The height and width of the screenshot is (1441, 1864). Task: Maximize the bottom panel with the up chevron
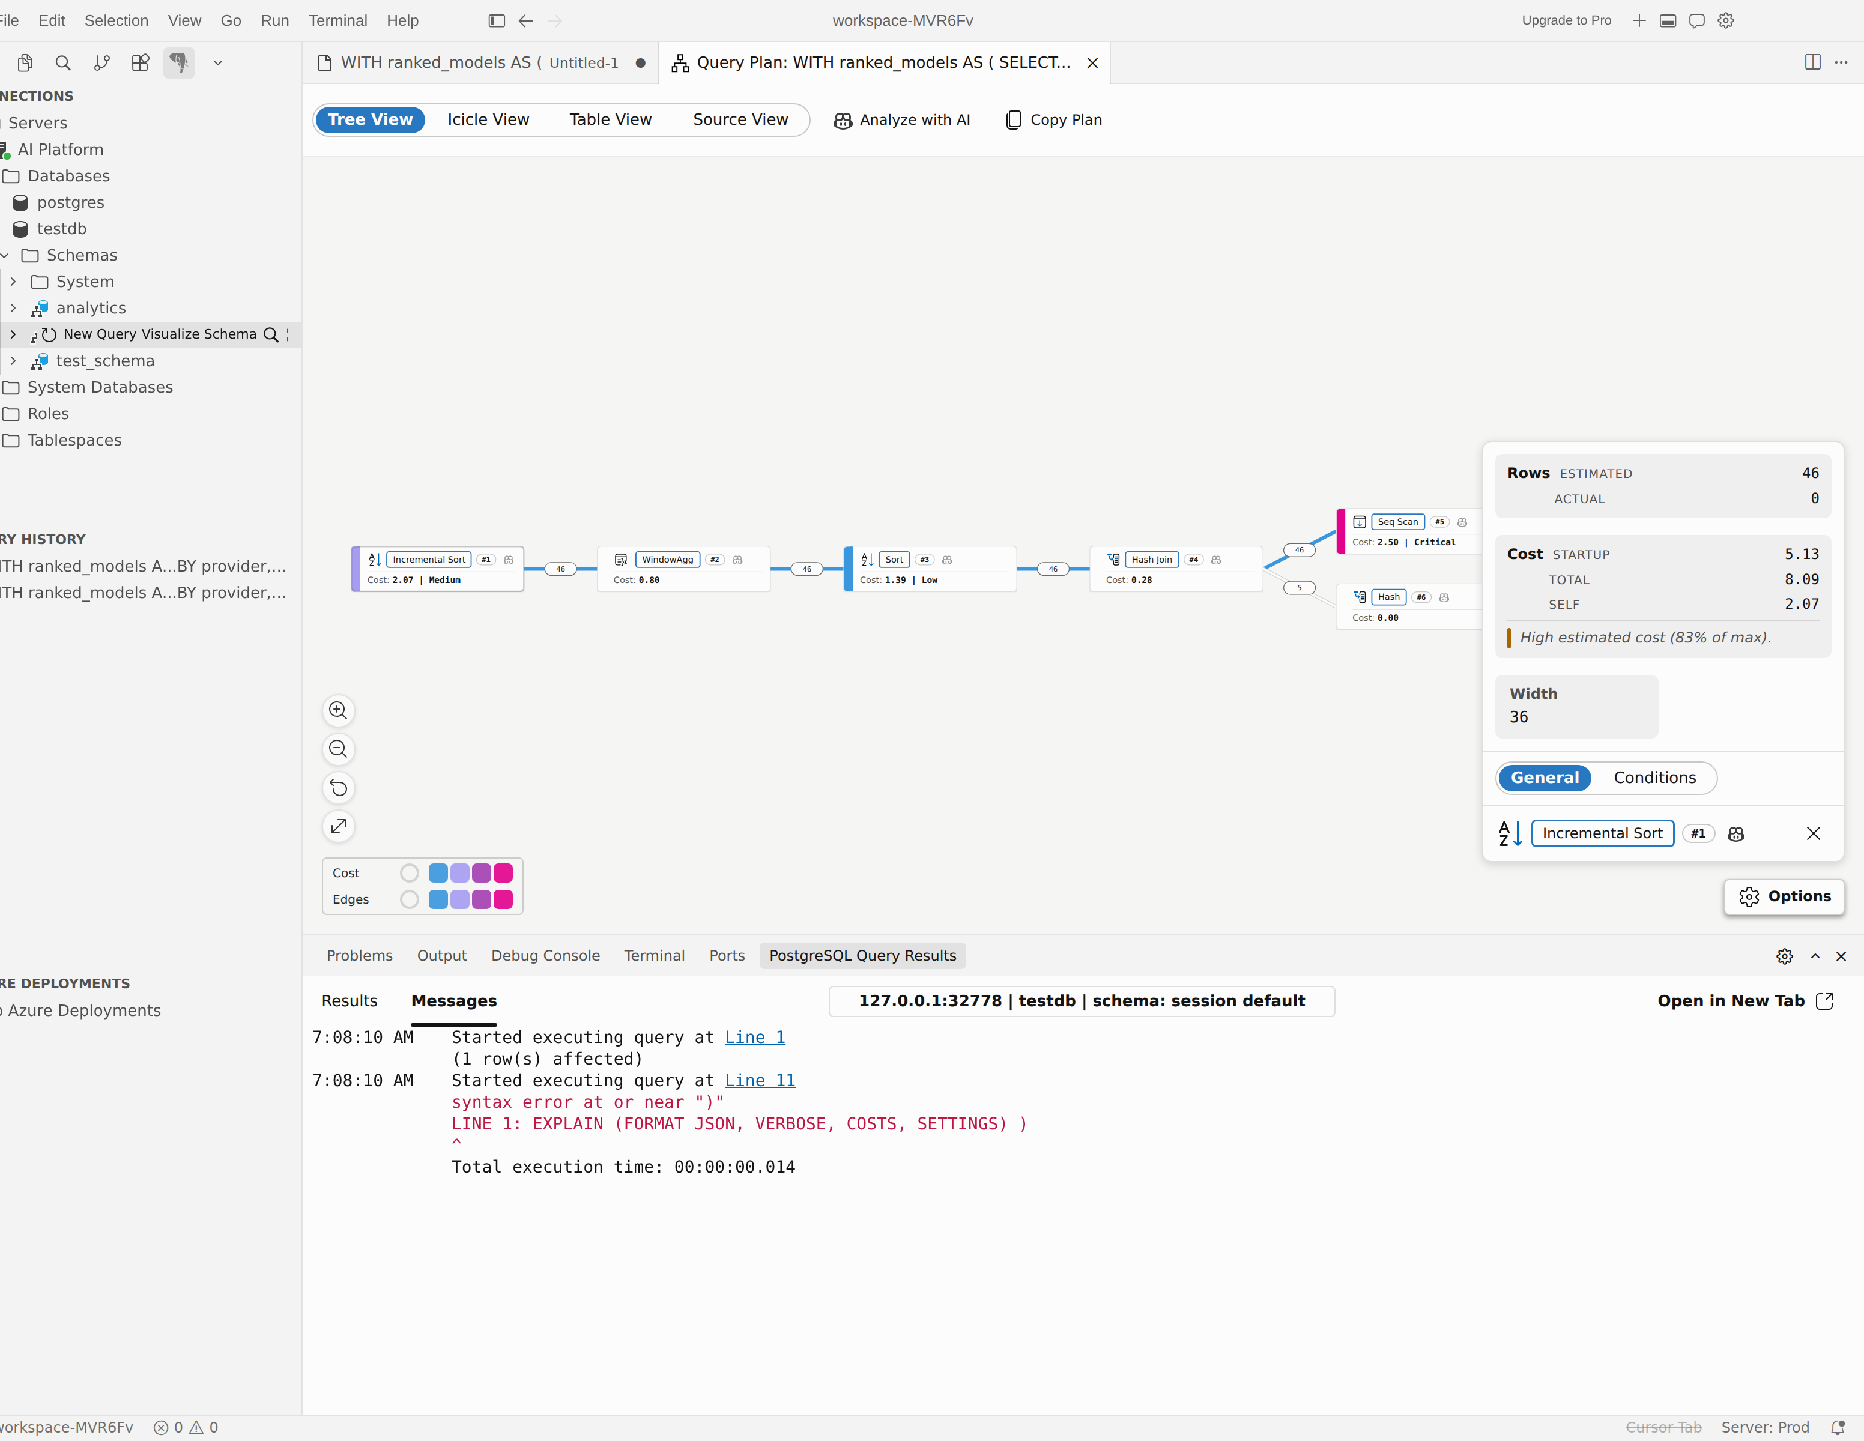point(1815,956)
